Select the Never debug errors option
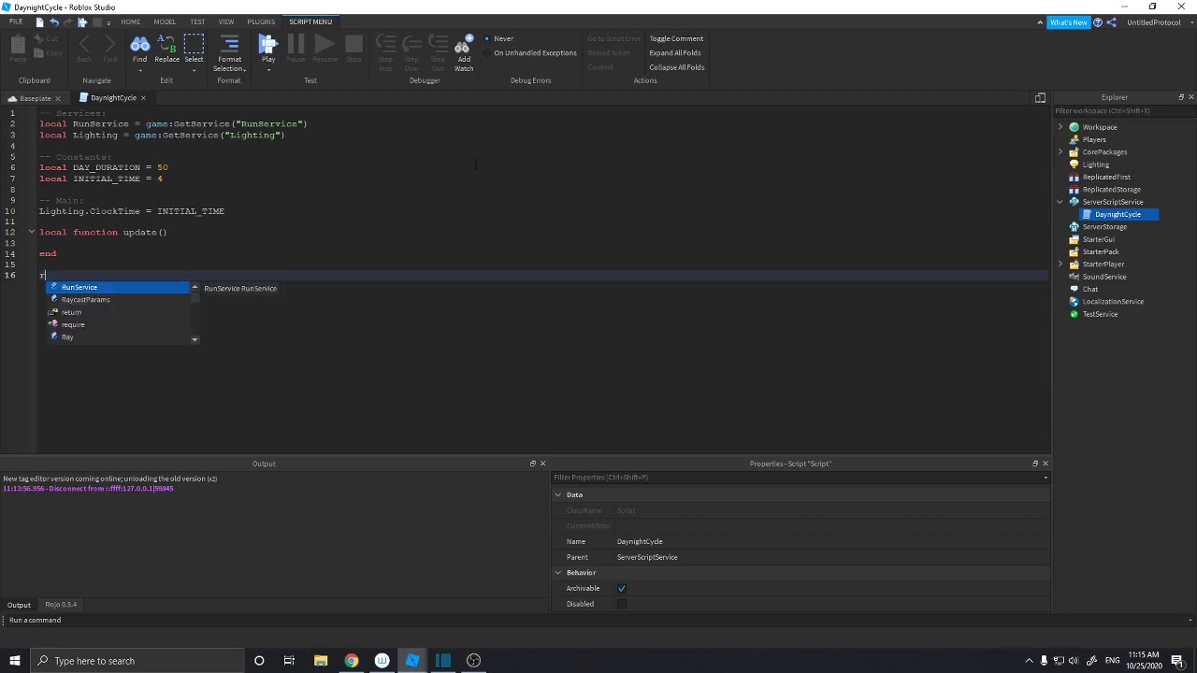This screenshot has height=673, width=1197. pyautogui.click(x=498, y=38)
